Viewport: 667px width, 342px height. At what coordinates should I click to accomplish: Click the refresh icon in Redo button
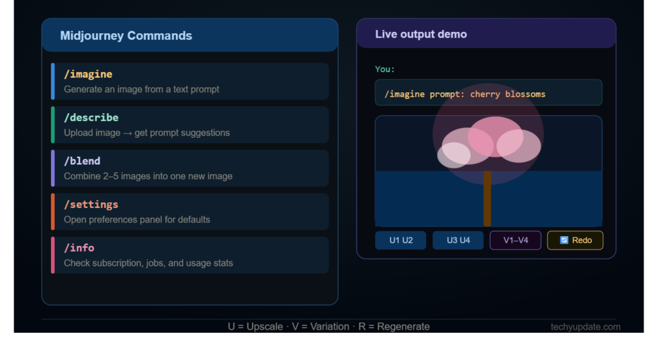click(564, 241)
